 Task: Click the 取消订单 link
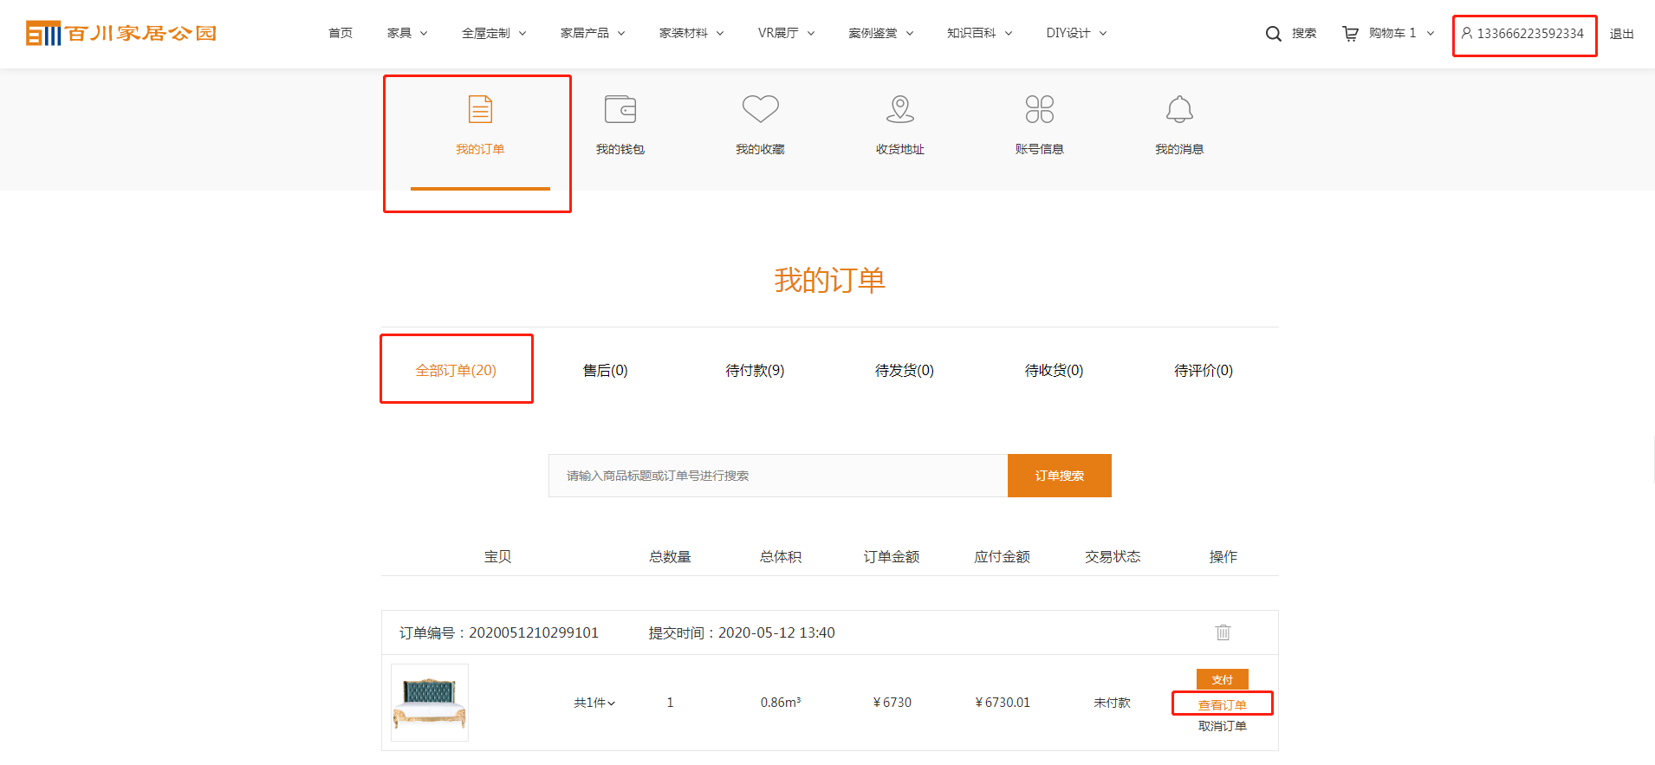(x=1222, y=726)
